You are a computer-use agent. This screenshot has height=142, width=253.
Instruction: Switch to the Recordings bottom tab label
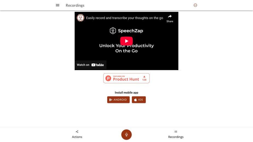[x=176, y=137]
